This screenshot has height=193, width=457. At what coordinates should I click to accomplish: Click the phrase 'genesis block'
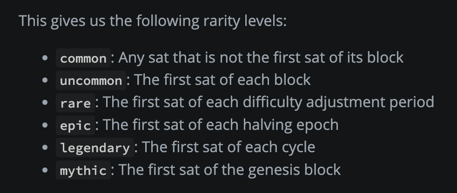295,170
